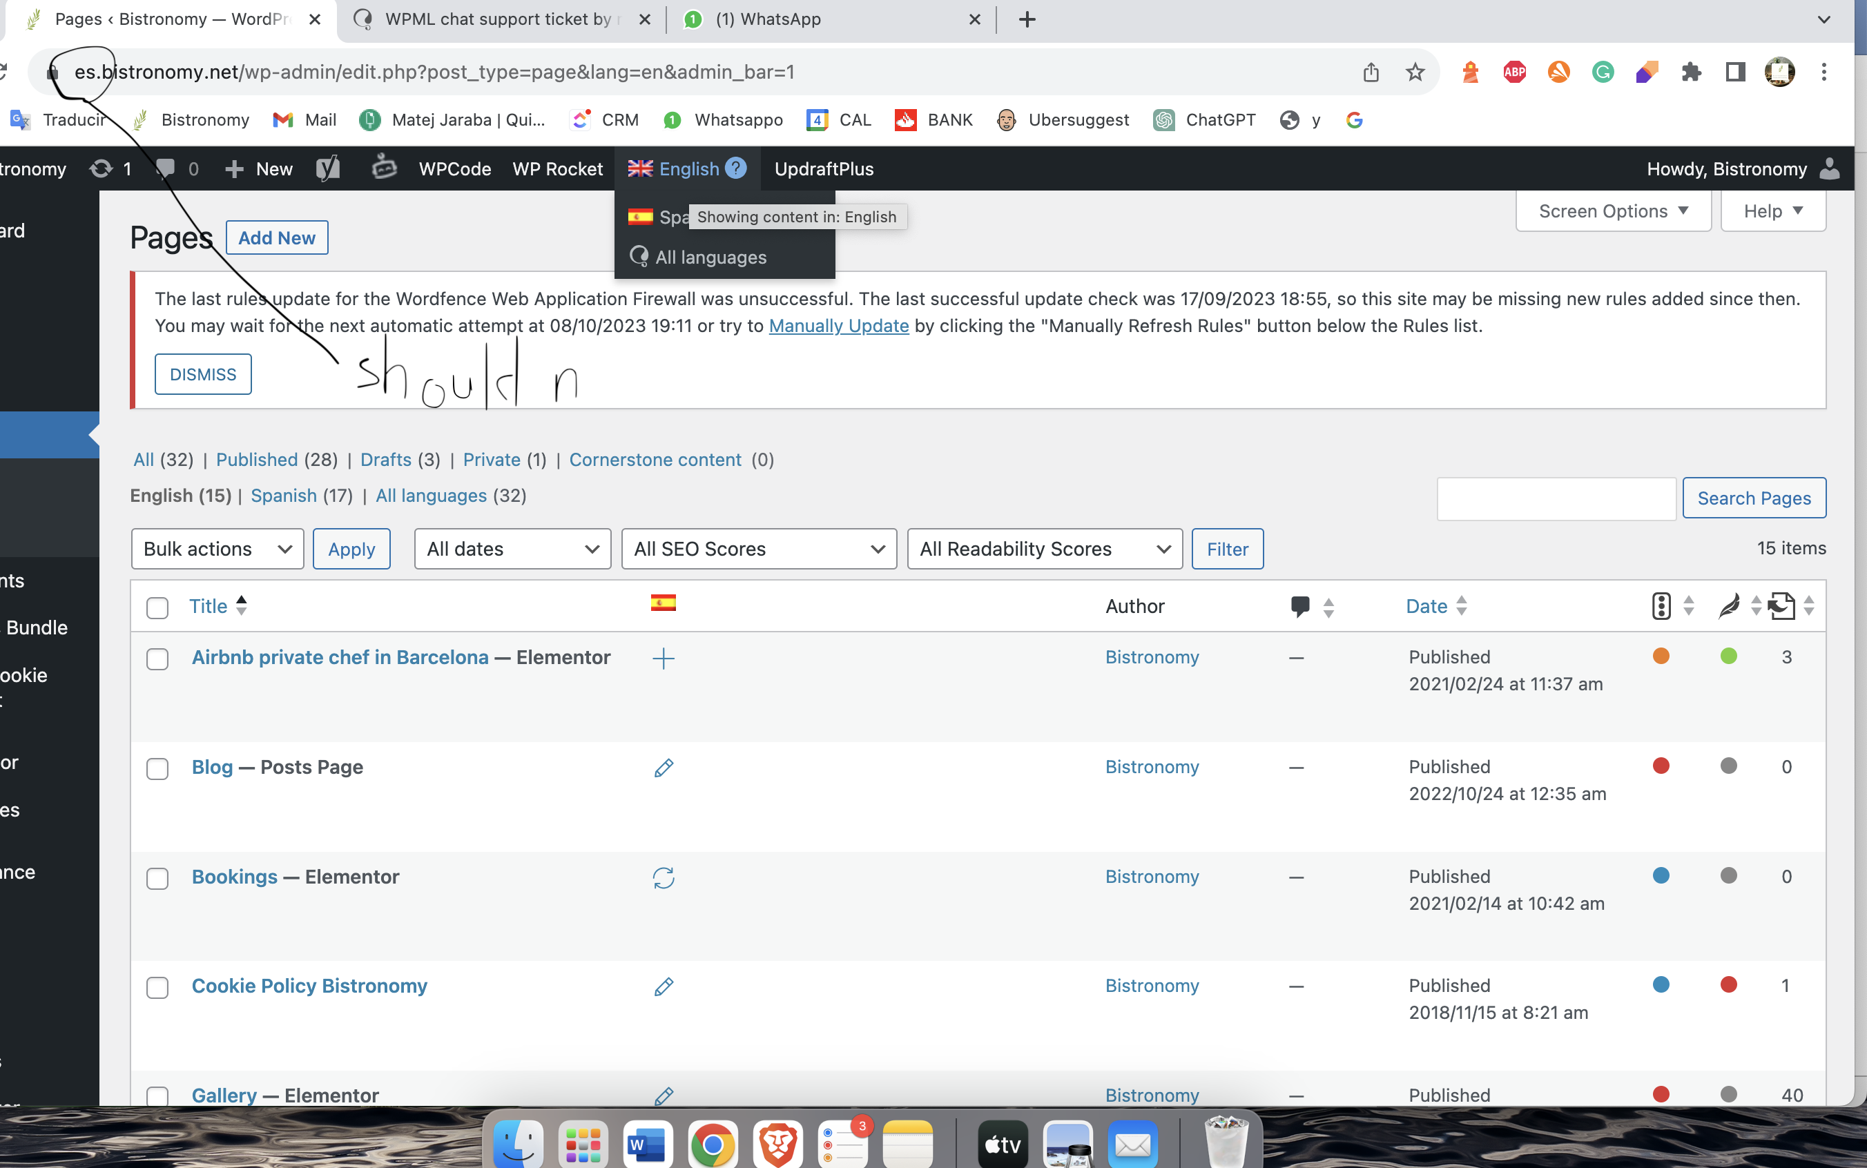Sort by readability feather column icon
The height and width of the screenshot is (1168, 1867).
[x=1729, y=606]
